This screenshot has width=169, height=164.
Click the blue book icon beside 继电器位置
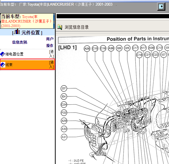(2, 54)
